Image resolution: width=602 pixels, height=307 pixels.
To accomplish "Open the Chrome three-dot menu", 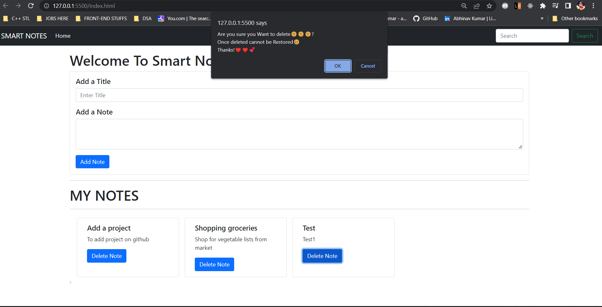I will [x=594, y=6].
